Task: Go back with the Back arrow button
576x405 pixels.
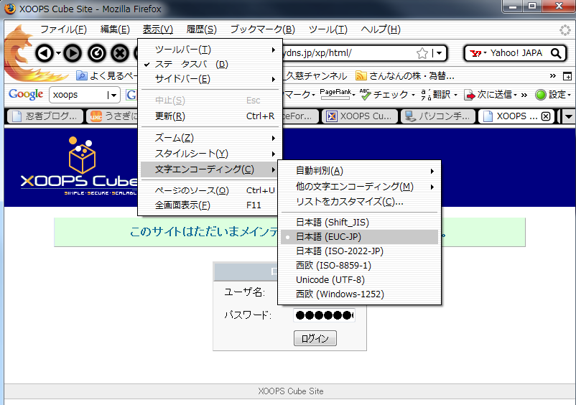Action: tap(45, 54)
